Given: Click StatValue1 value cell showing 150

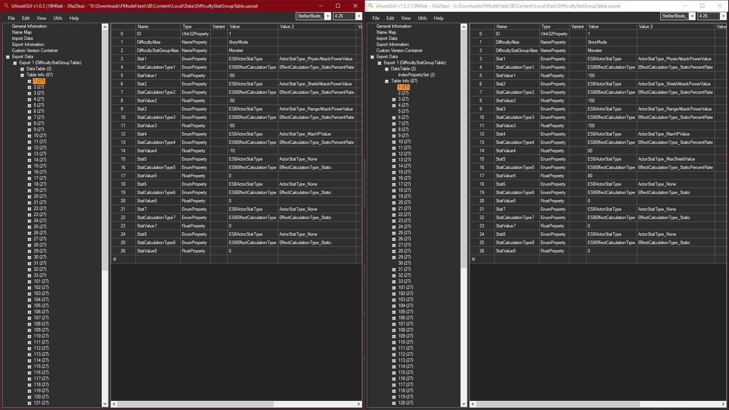Looking at the screenshot, I should (x=611, y=76).
